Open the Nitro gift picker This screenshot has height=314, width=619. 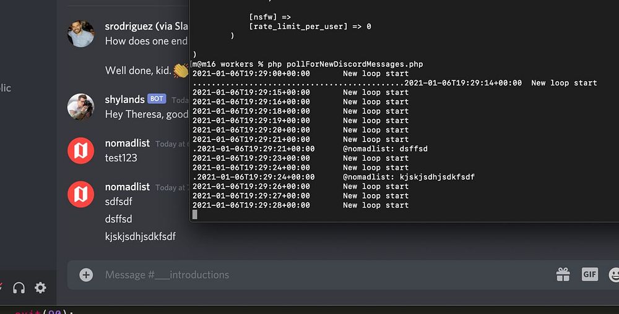coord(562,274)
